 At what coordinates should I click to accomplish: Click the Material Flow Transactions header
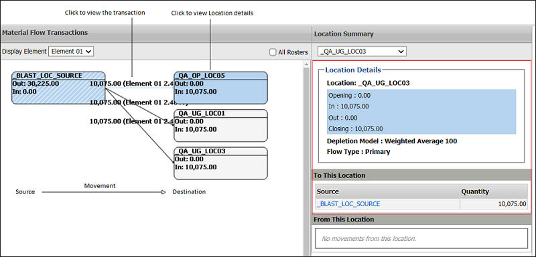tap(45, 33)
